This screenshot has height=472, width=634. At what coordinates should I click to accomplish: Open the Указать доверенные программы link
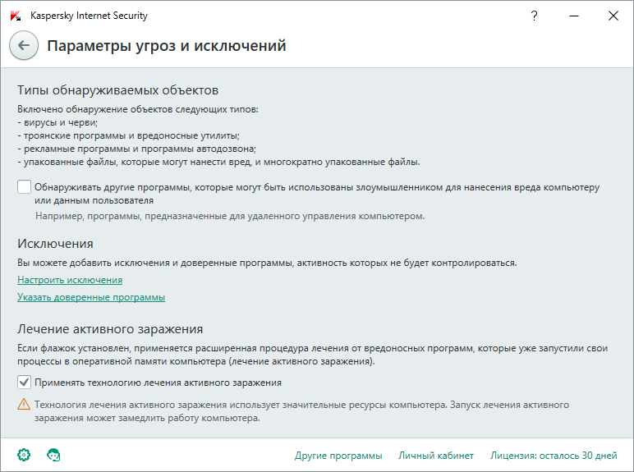tap(91, 297)
